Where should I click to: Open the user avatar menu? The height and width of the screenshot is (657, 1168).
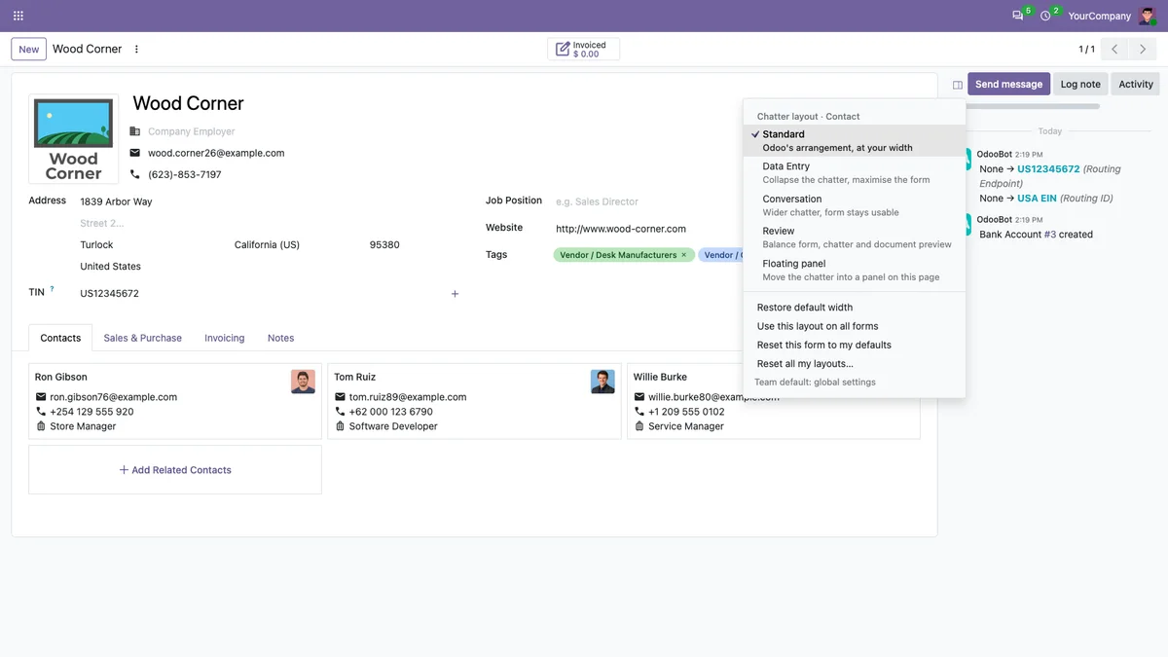(1148, 16)
